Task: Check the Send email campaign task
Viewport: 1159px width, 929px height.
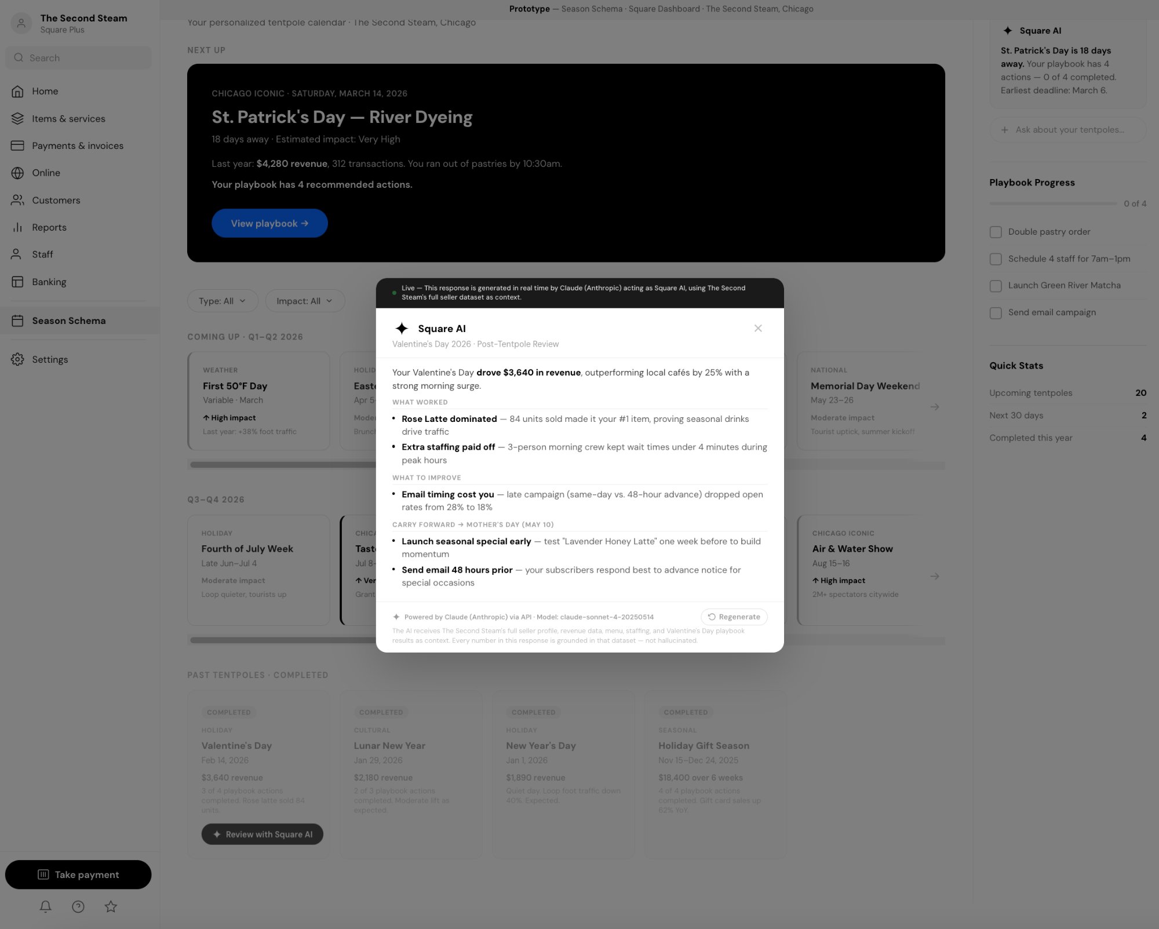Action: click(x=996, y=313)
